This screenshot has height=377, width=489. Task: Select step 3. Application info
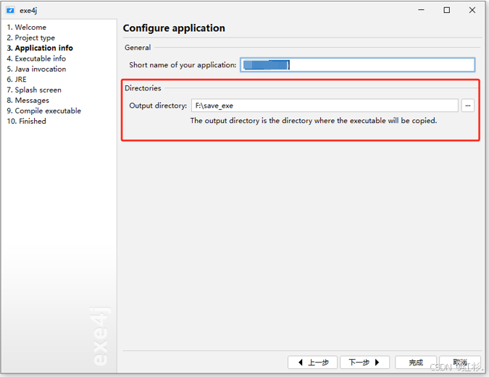click(x=40, y=48)
